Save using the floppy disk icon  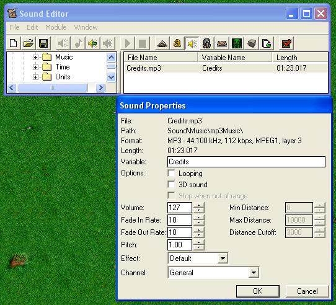click(x=43, y=43)
